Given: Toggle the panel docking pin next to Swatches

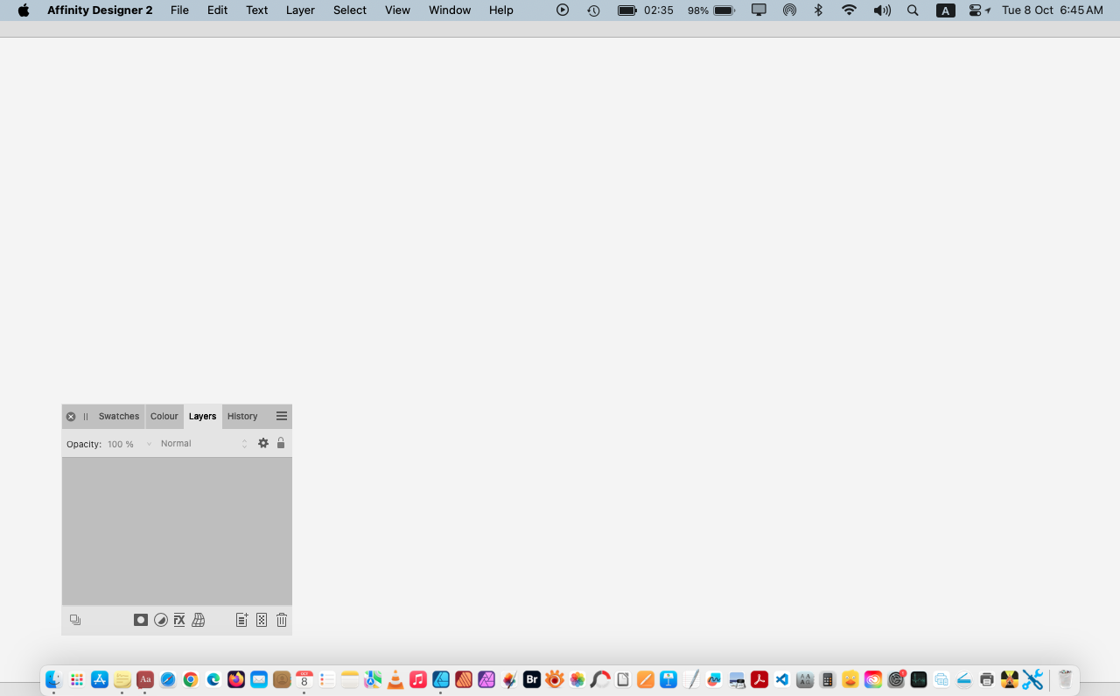Looking at the screenshot, I should 84,416.
